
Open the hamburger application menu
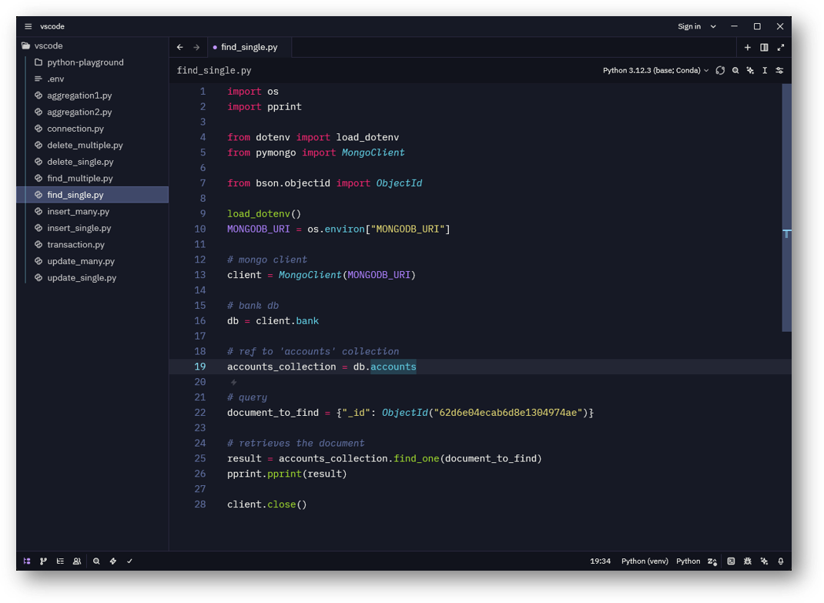(28, 26)
